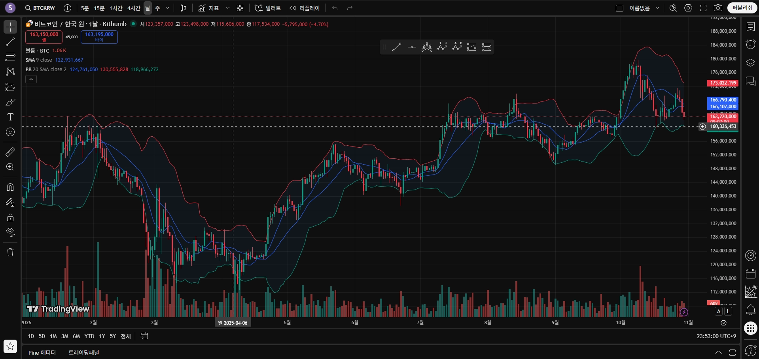Image resolution: width=759 pixels, height=359 pixels.
Task: Select the zoom in tool
Action: (x=10, y=167)
